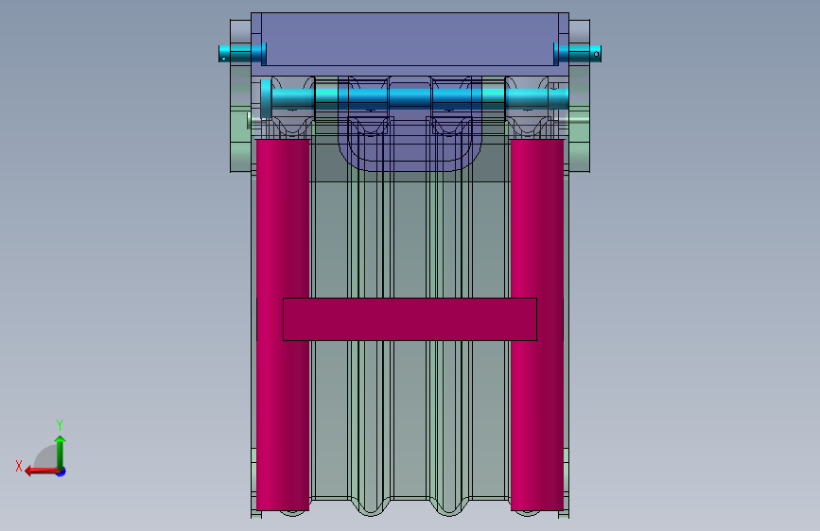Select the left crimson vertical cylinder
Viewport: 820px width, 531px height.
283,325
